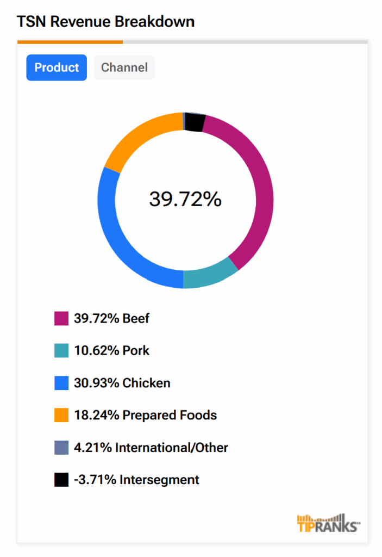Click the Prepared Foods legend swatch

(x=61, y=416)
